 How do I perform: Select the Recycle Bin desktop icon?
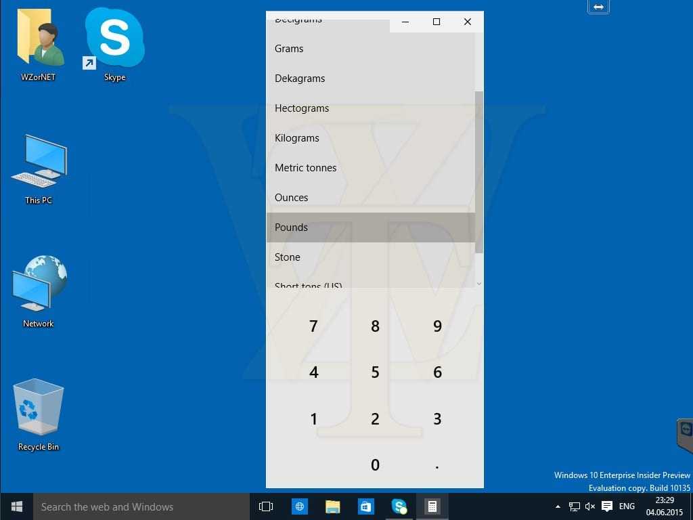click(39, 414)
